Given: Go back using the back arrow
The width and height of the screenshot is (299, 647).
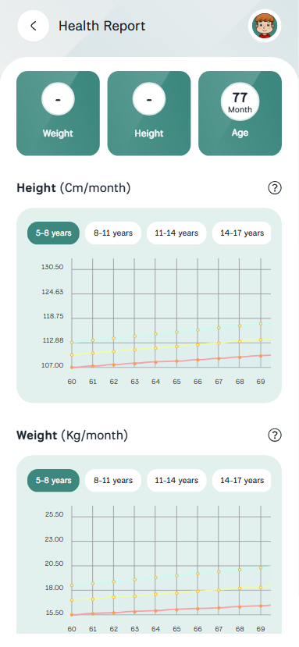Looking at the screenshot, I should click(x=34, y=26).
